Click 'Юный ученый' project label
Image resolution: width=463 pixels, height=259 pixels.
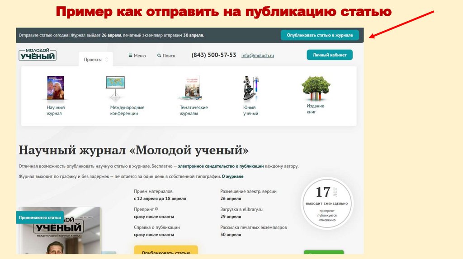(x=250, y=111)
